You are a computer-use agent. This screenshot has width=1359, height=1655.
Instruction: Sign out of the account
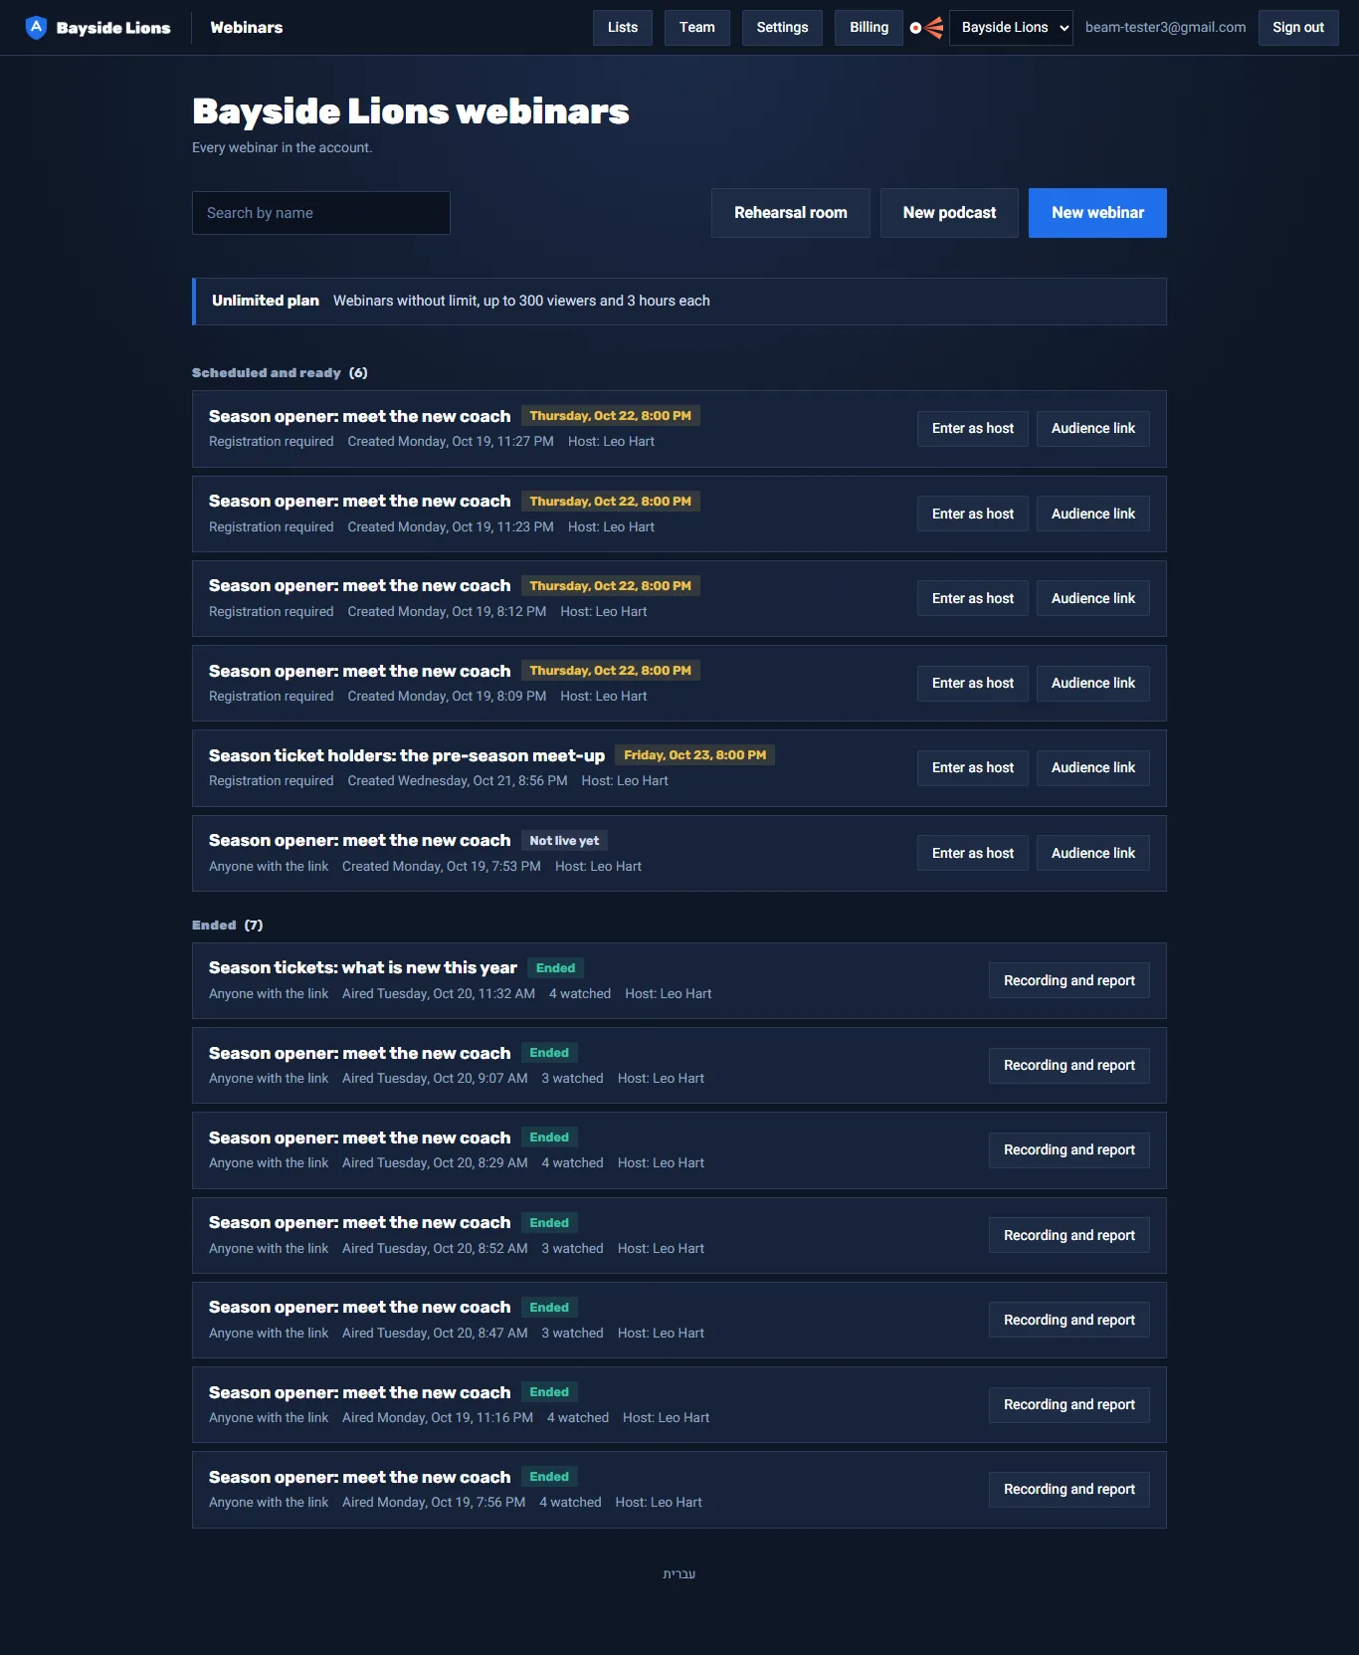pyautogui.click(x=1298, y=28)
